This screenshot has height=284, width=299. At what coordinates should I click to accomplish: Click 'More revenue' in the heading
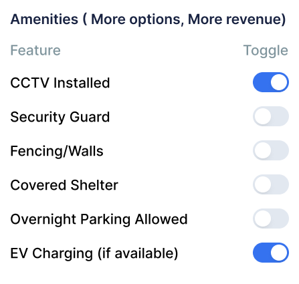235,19
